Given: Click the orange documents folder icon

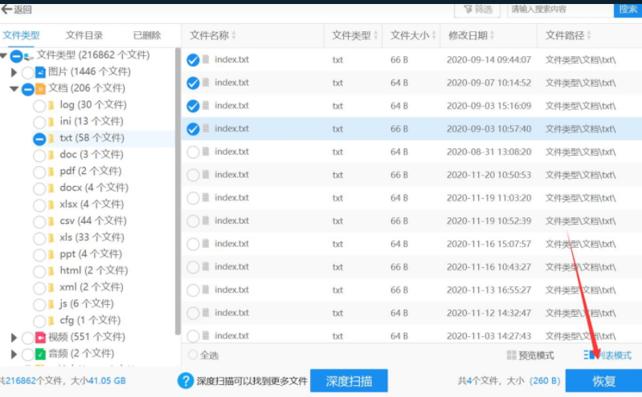Looking at the screenshot, I should click(40, 89).
